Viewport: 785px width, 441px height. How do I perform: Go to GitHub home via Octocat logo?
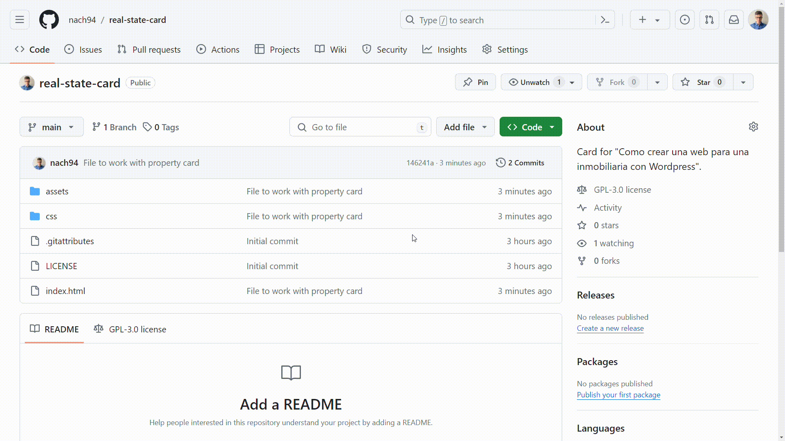click(49, 20)
